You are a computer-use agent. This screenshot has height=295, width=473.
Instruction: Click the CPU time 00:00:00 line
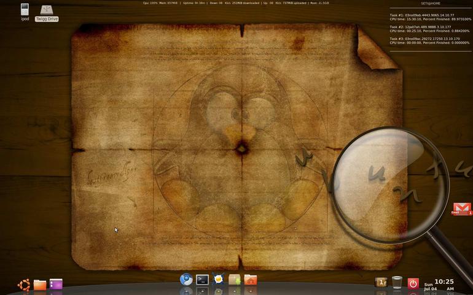click(x=429, y=42)
